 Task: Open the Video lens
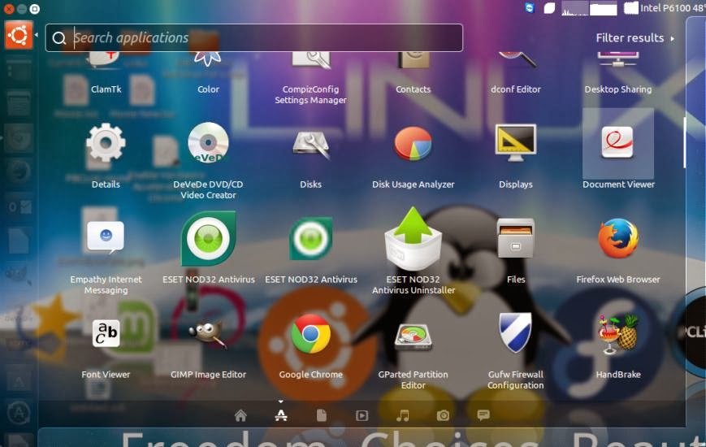tap(362, 415)
